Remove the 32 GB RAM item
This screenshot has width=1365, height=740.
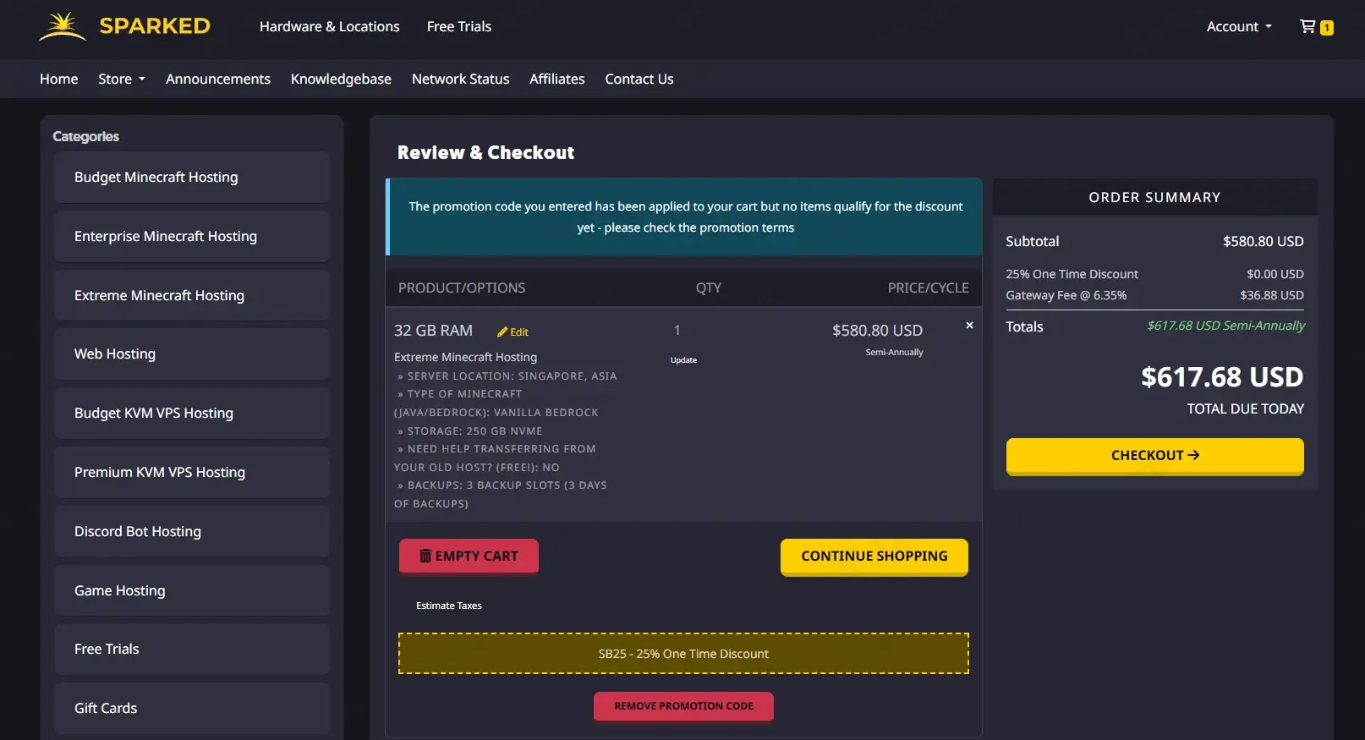(x=969, y=326)
